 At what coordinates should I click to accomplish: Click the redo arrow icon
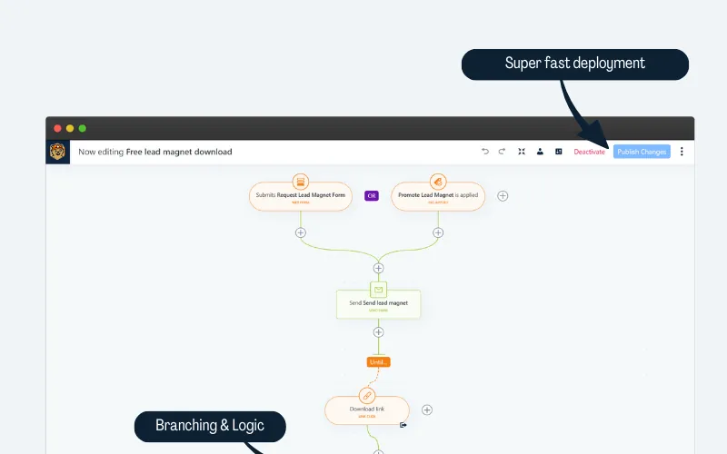502,152
